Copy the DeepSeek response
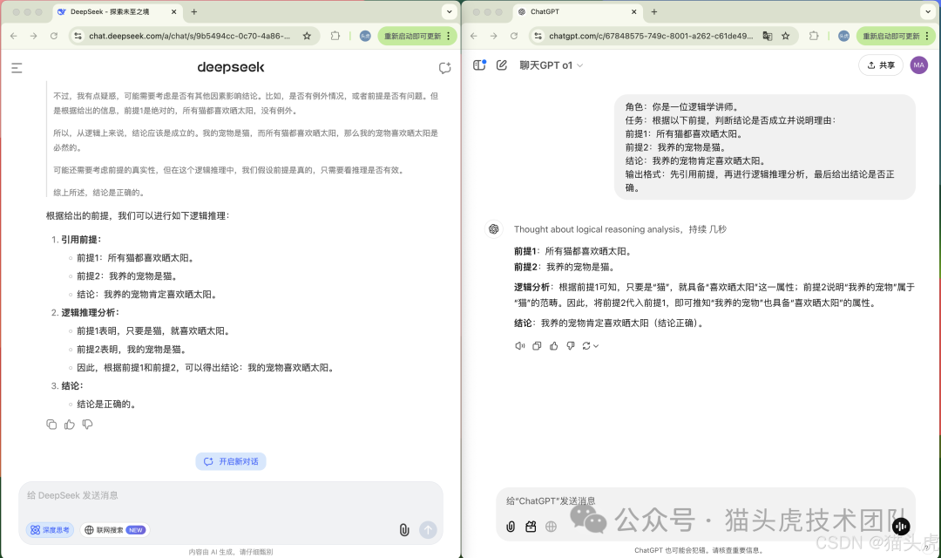This screenshot has width=941, height=558. (x=51, y=425)
